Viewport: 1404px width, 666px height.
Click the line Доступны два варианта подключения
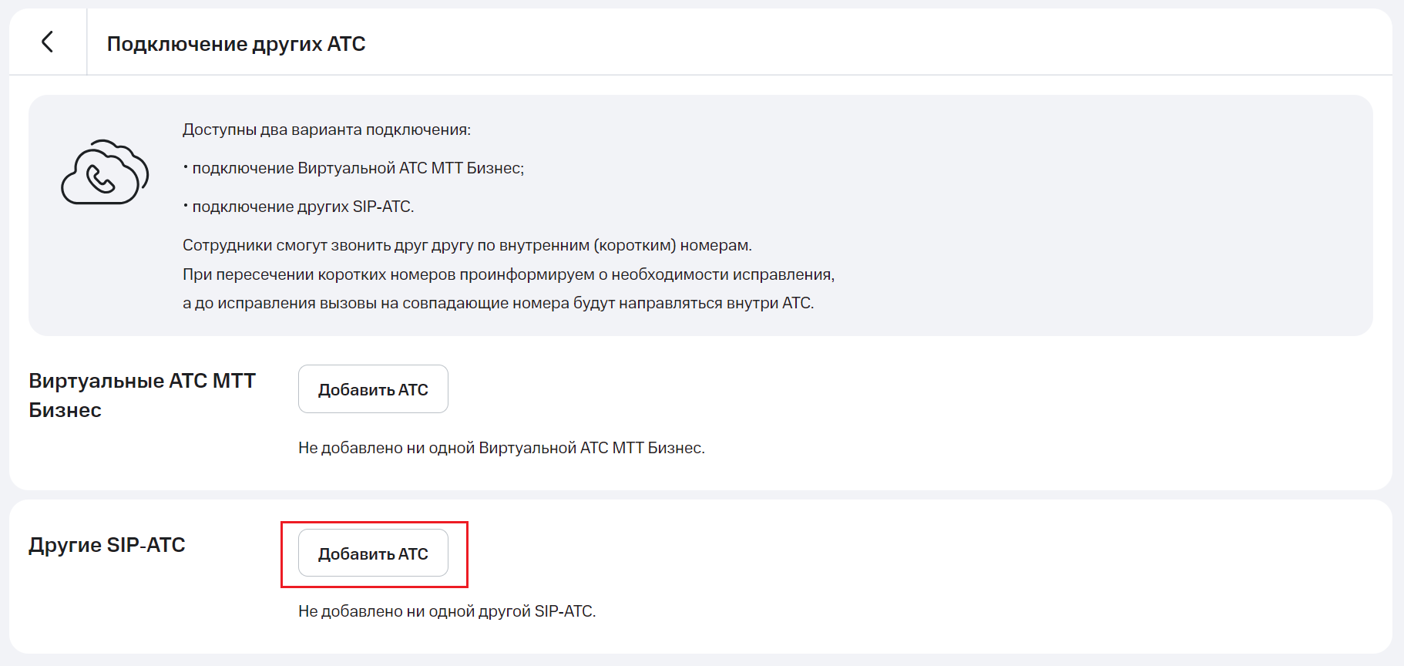[x=326, y=129]
